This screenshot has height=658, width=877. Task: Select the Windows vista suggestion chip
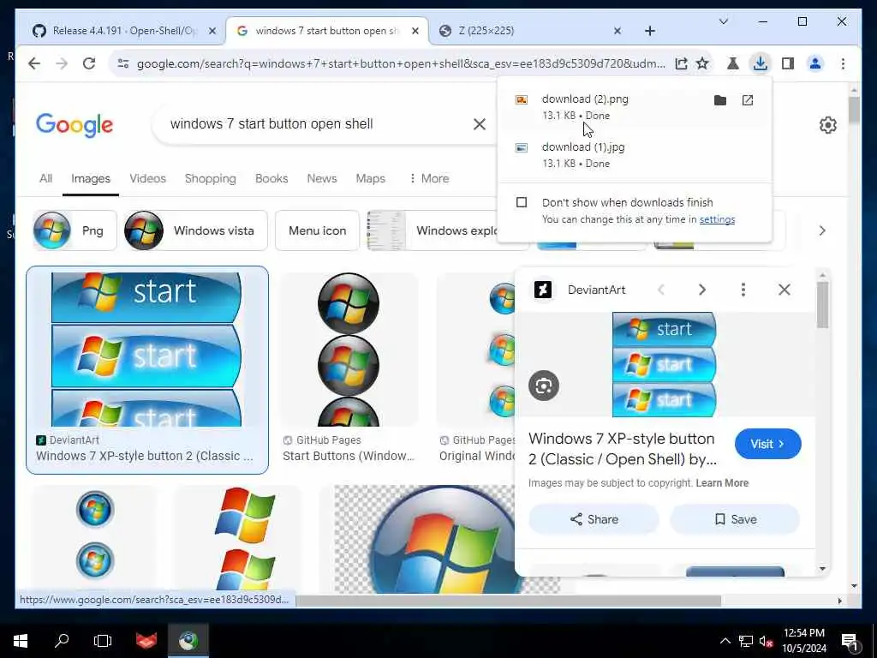pos(196,230)
